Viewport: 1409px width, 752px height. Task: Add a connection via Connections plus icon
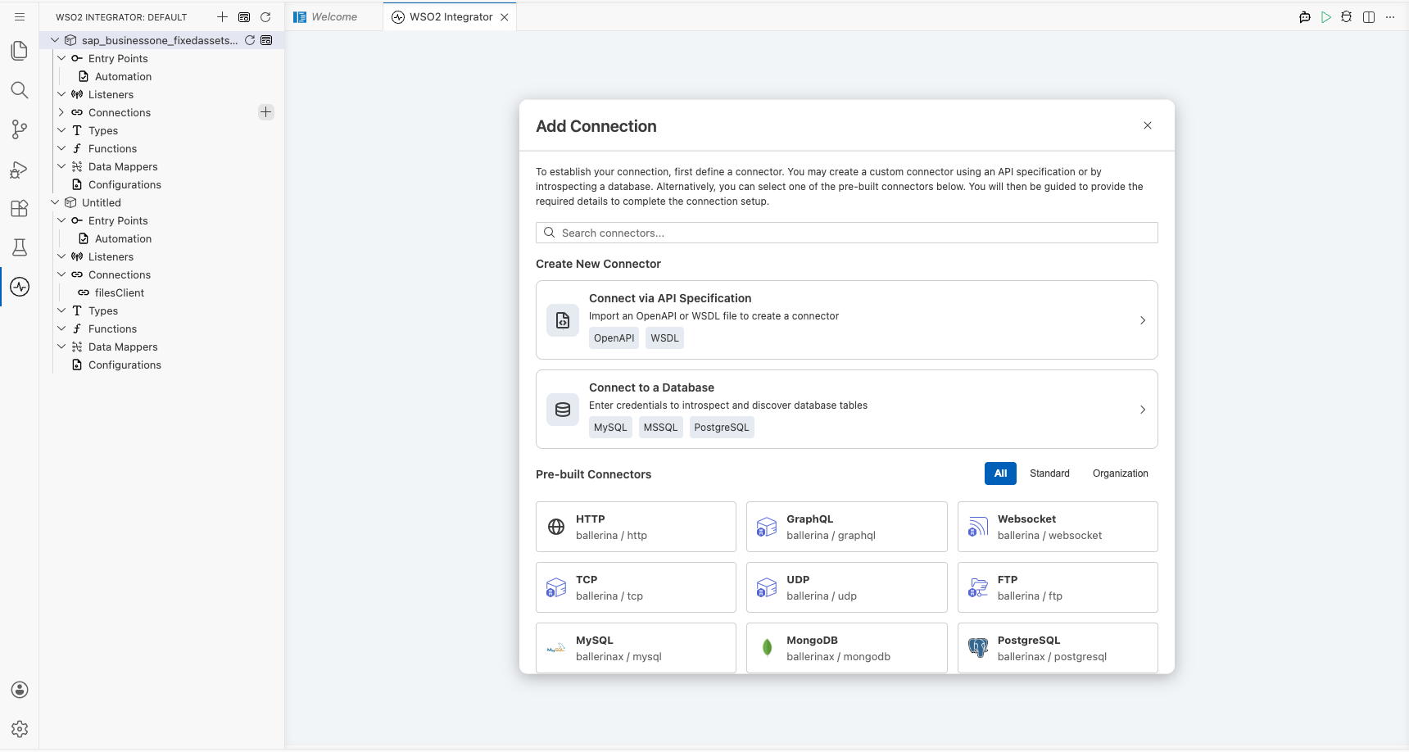click(x=265, y=112)
